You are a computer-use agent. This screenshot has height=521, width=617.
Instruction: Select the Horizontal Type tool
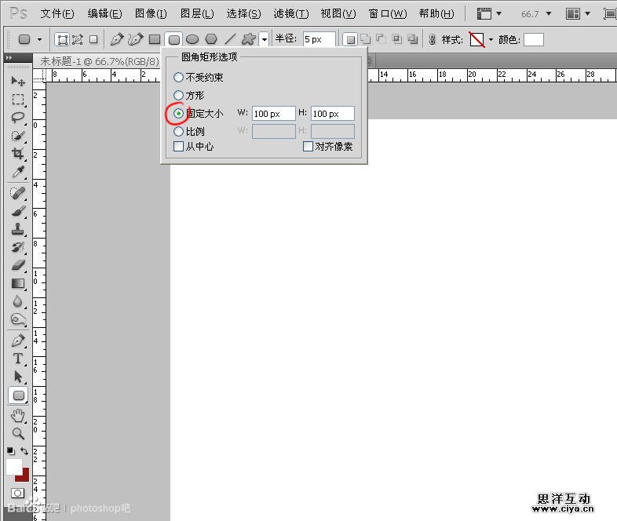click(18, 359)
